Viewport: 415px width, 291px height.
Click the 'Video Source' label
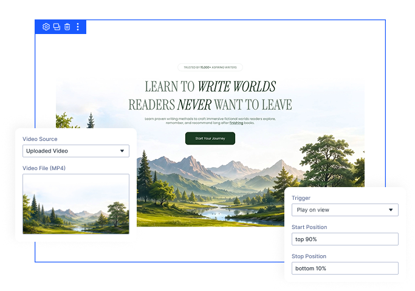click(40, 139)
